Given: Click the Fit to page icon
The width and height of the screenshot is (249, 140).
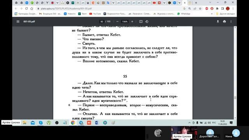Looking at the screenshot, I should tap(141, 21).
